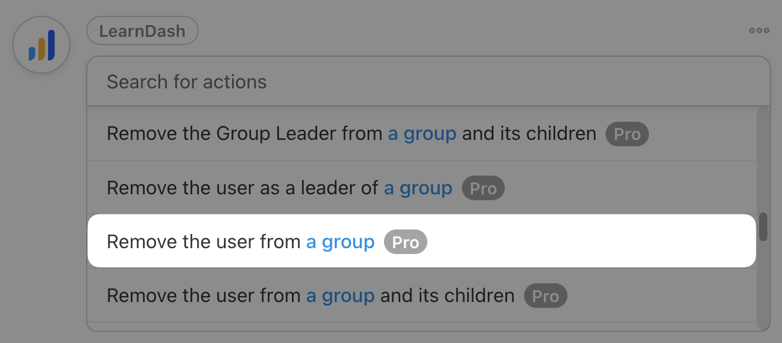Click Pro badge on the highlighted action row

pos(406,242)
